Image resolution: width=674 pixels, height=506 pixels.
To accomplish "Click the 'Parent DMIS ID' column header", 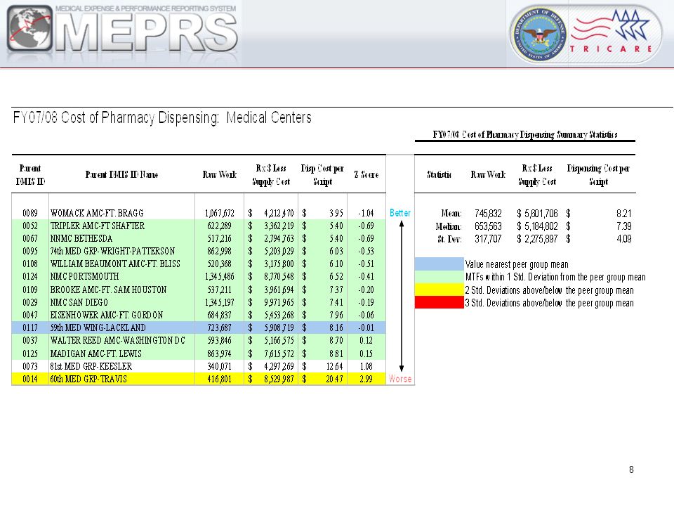I will tap(30, 175).
